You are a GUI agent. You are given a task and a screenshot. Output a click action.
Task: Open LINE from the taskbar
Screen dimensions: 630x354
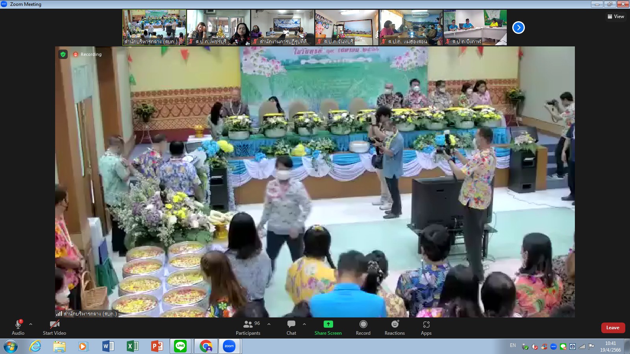click(x=180, y=346)
